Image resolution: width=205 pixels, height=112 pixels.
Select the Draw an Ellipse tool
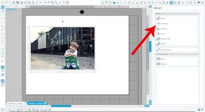coord(3,26)
